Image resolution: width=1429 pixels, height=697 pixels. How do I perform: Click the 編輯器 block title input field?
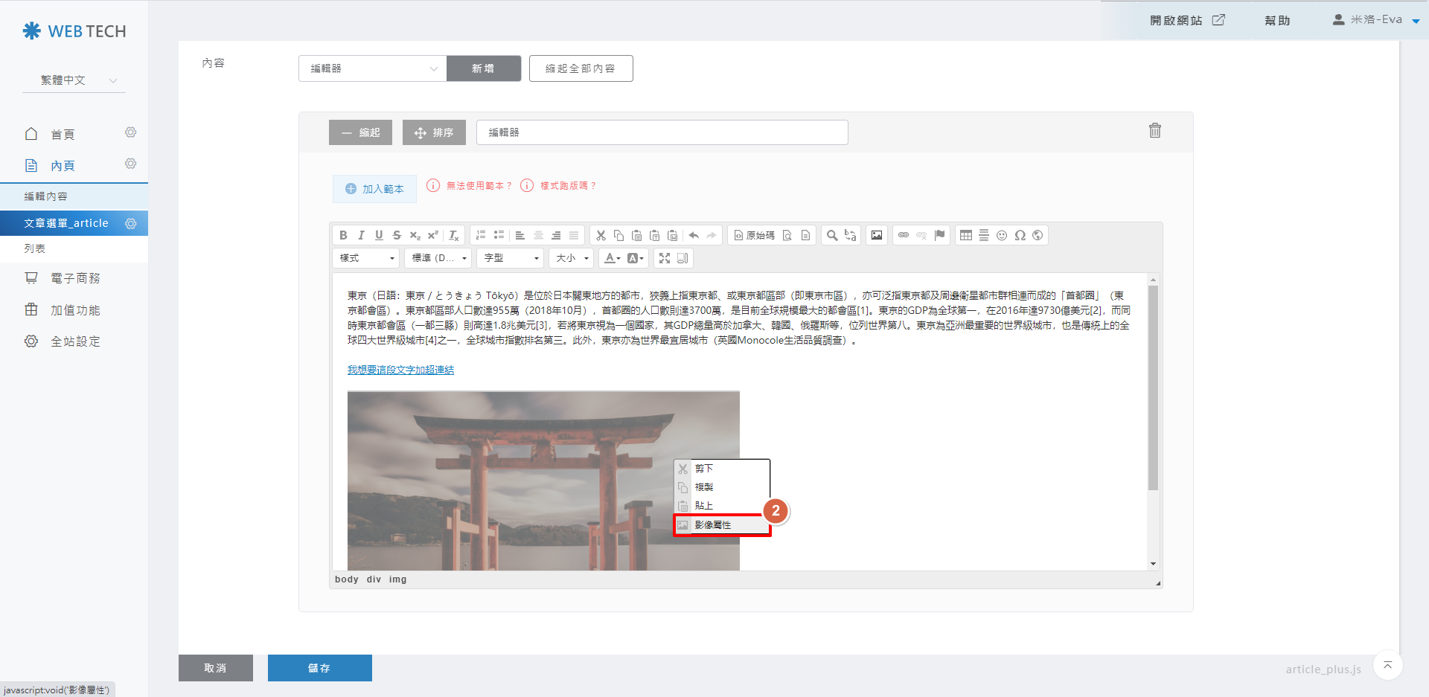[x=662, y=132]
